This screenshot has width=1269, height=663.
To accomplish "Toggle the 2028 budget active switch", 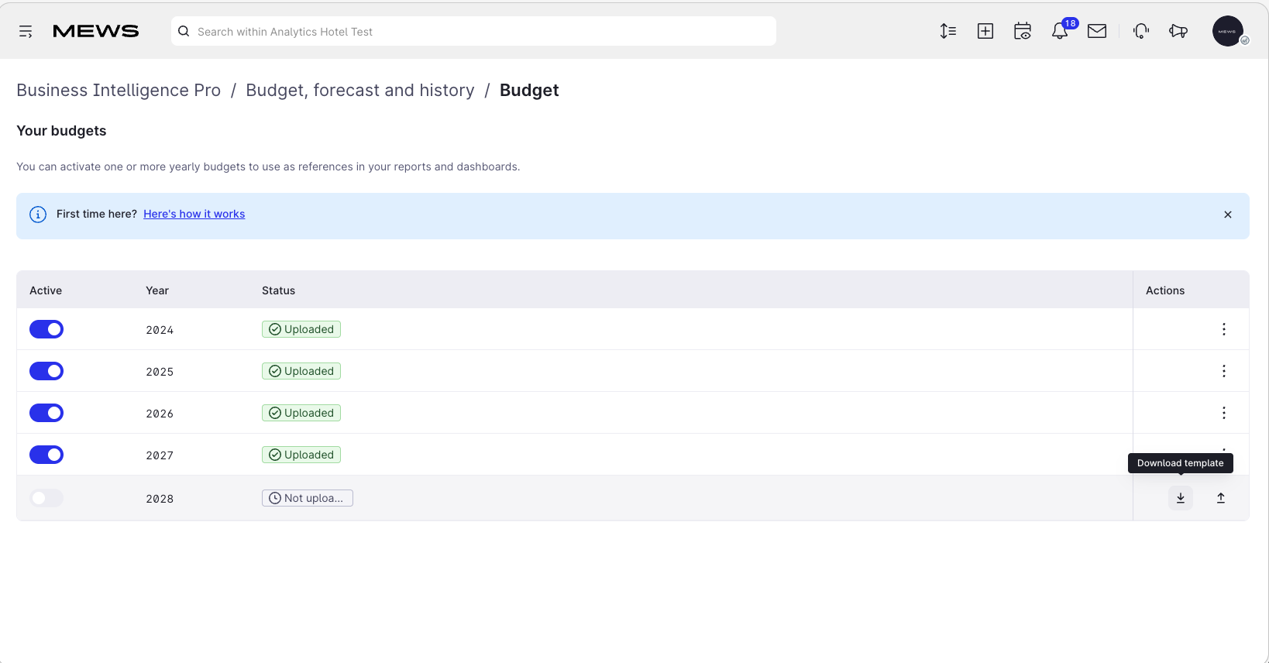I will 46,498.
